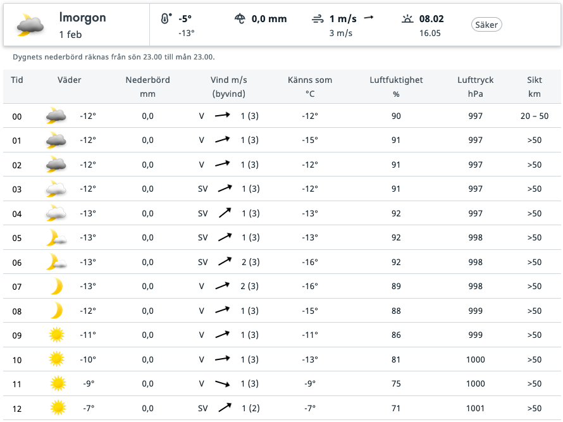This screenshot has width=563, height=422.
Task: Click the dark cloud icon at hour 00
Action: coord(56,116)
